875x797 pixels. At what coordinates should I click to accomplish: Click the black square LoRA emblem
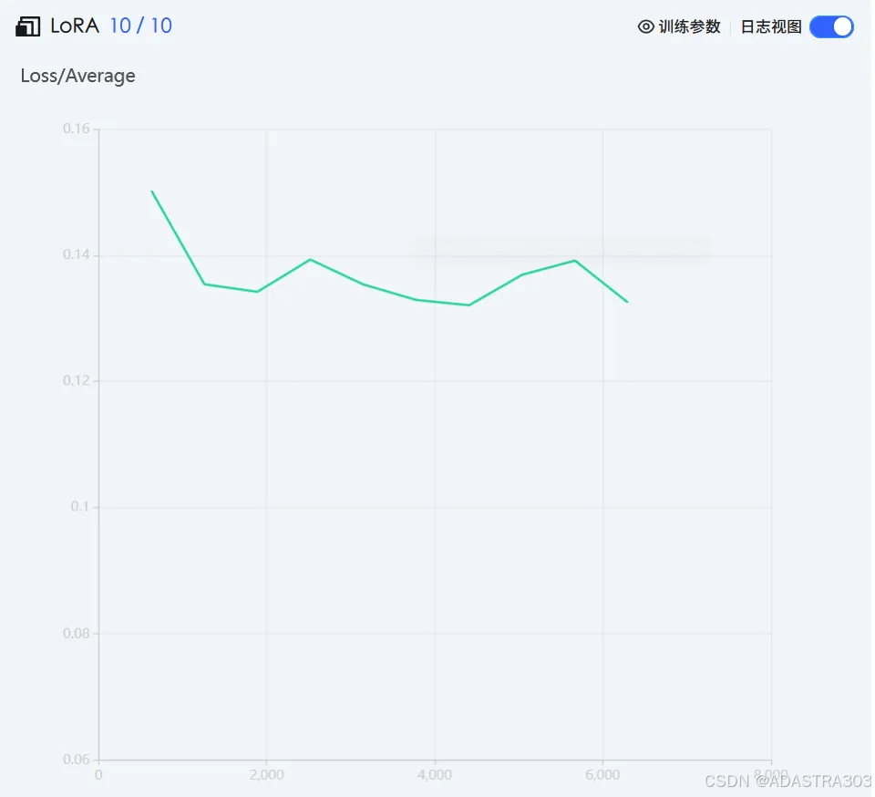pyautogui.click(x=27, y=26)
